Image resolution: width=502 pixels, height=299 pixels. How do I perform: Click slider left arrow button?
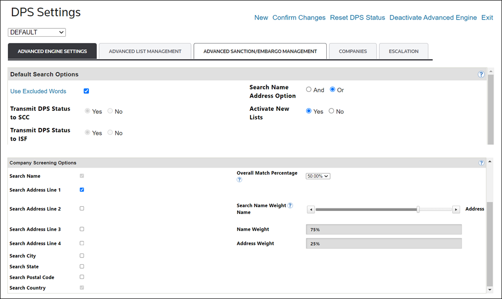coord(311,210)
